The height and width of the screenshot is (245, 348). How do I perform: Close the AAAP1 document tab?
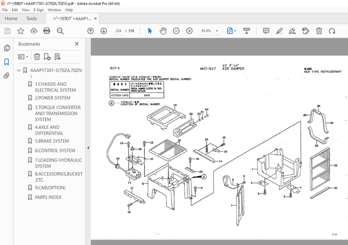pyautogui.click(x=95, y=19)
